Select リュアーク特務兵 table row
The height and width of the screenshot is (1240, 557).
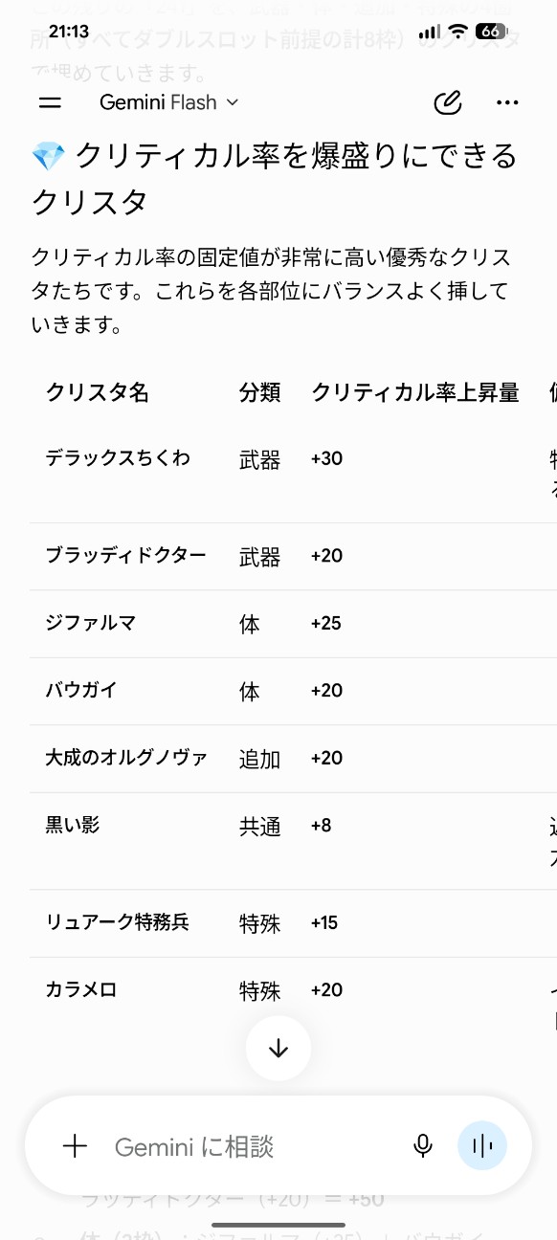pyautogui.click(x=293, y=923)
